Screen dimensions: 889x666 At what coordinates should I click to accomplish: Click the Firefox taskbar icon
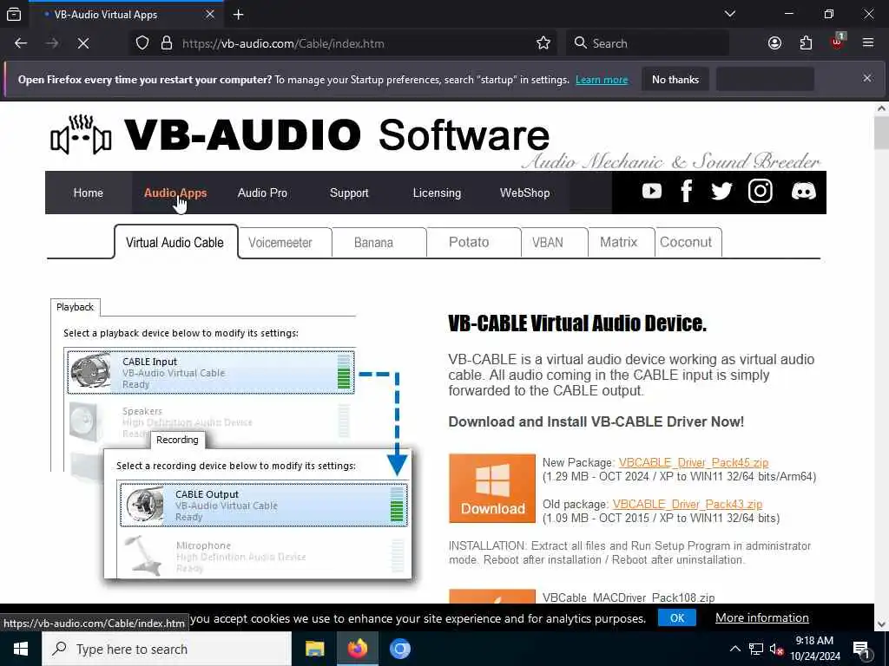[357, 649]
